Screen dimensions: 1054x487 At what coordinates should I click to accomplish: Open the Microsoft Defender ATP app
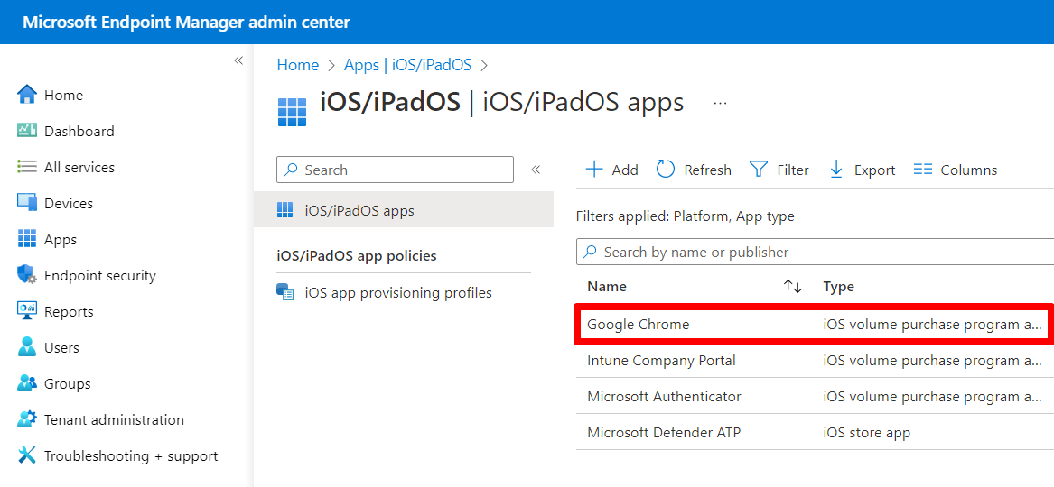coord(664,433)
